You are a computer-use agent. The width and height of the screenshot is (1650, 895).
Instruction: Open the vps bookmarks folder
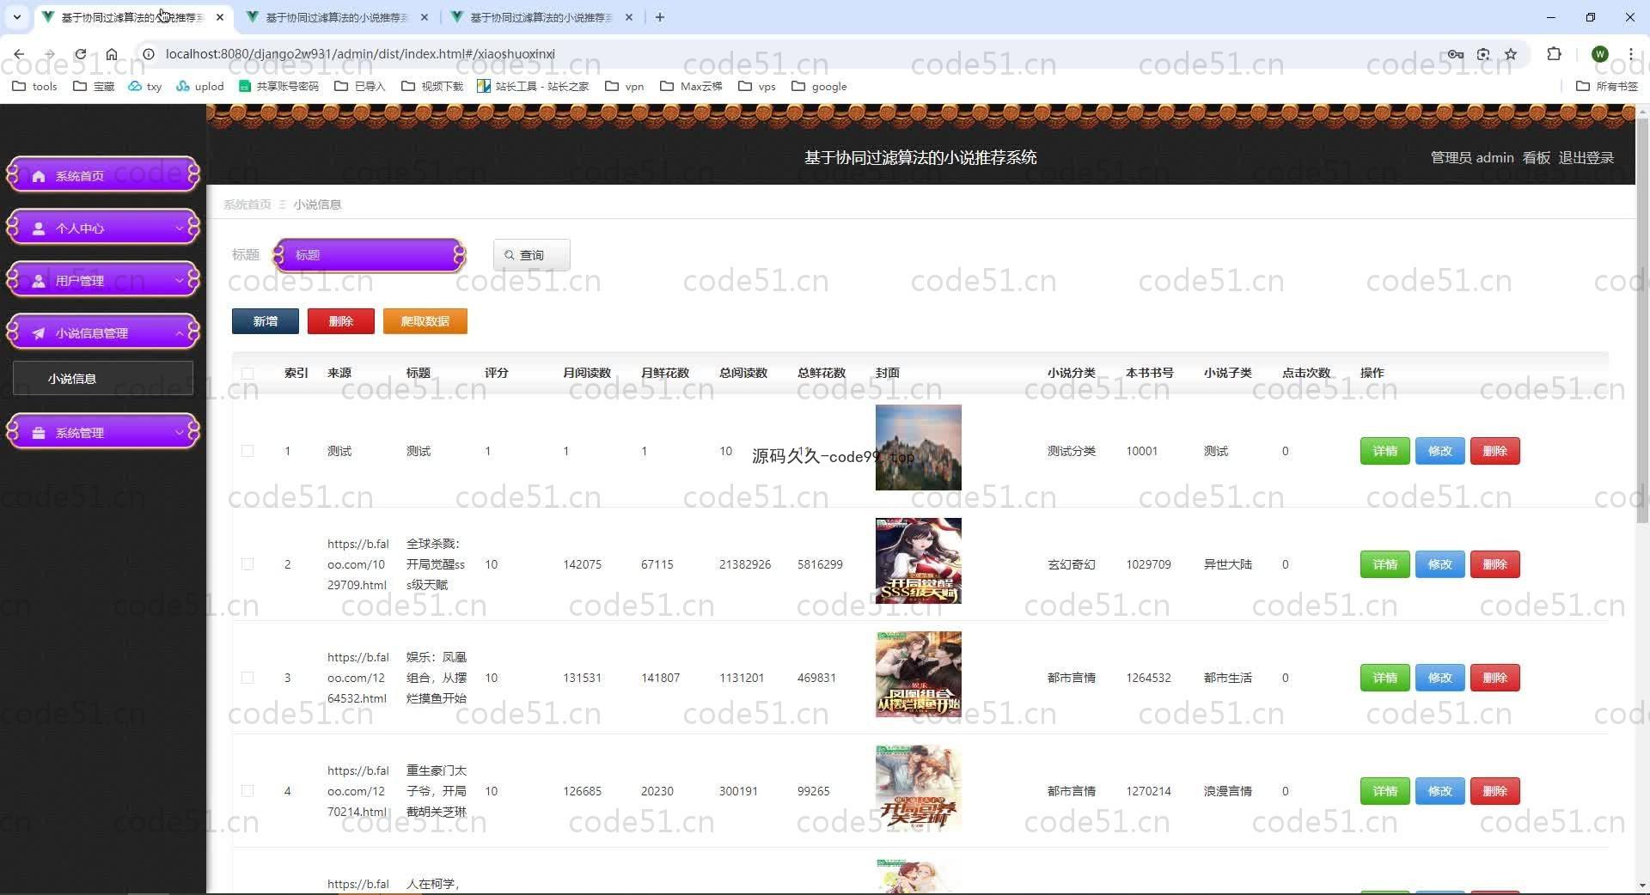point(757,86)
